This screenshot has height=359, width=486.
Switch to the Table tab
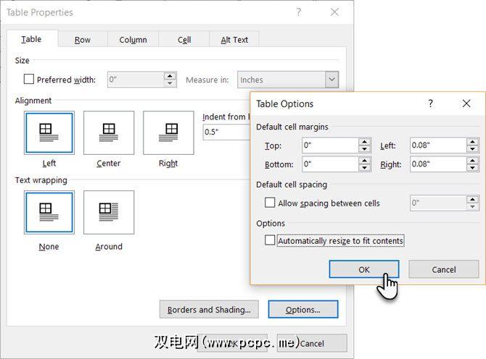[32, 39]
